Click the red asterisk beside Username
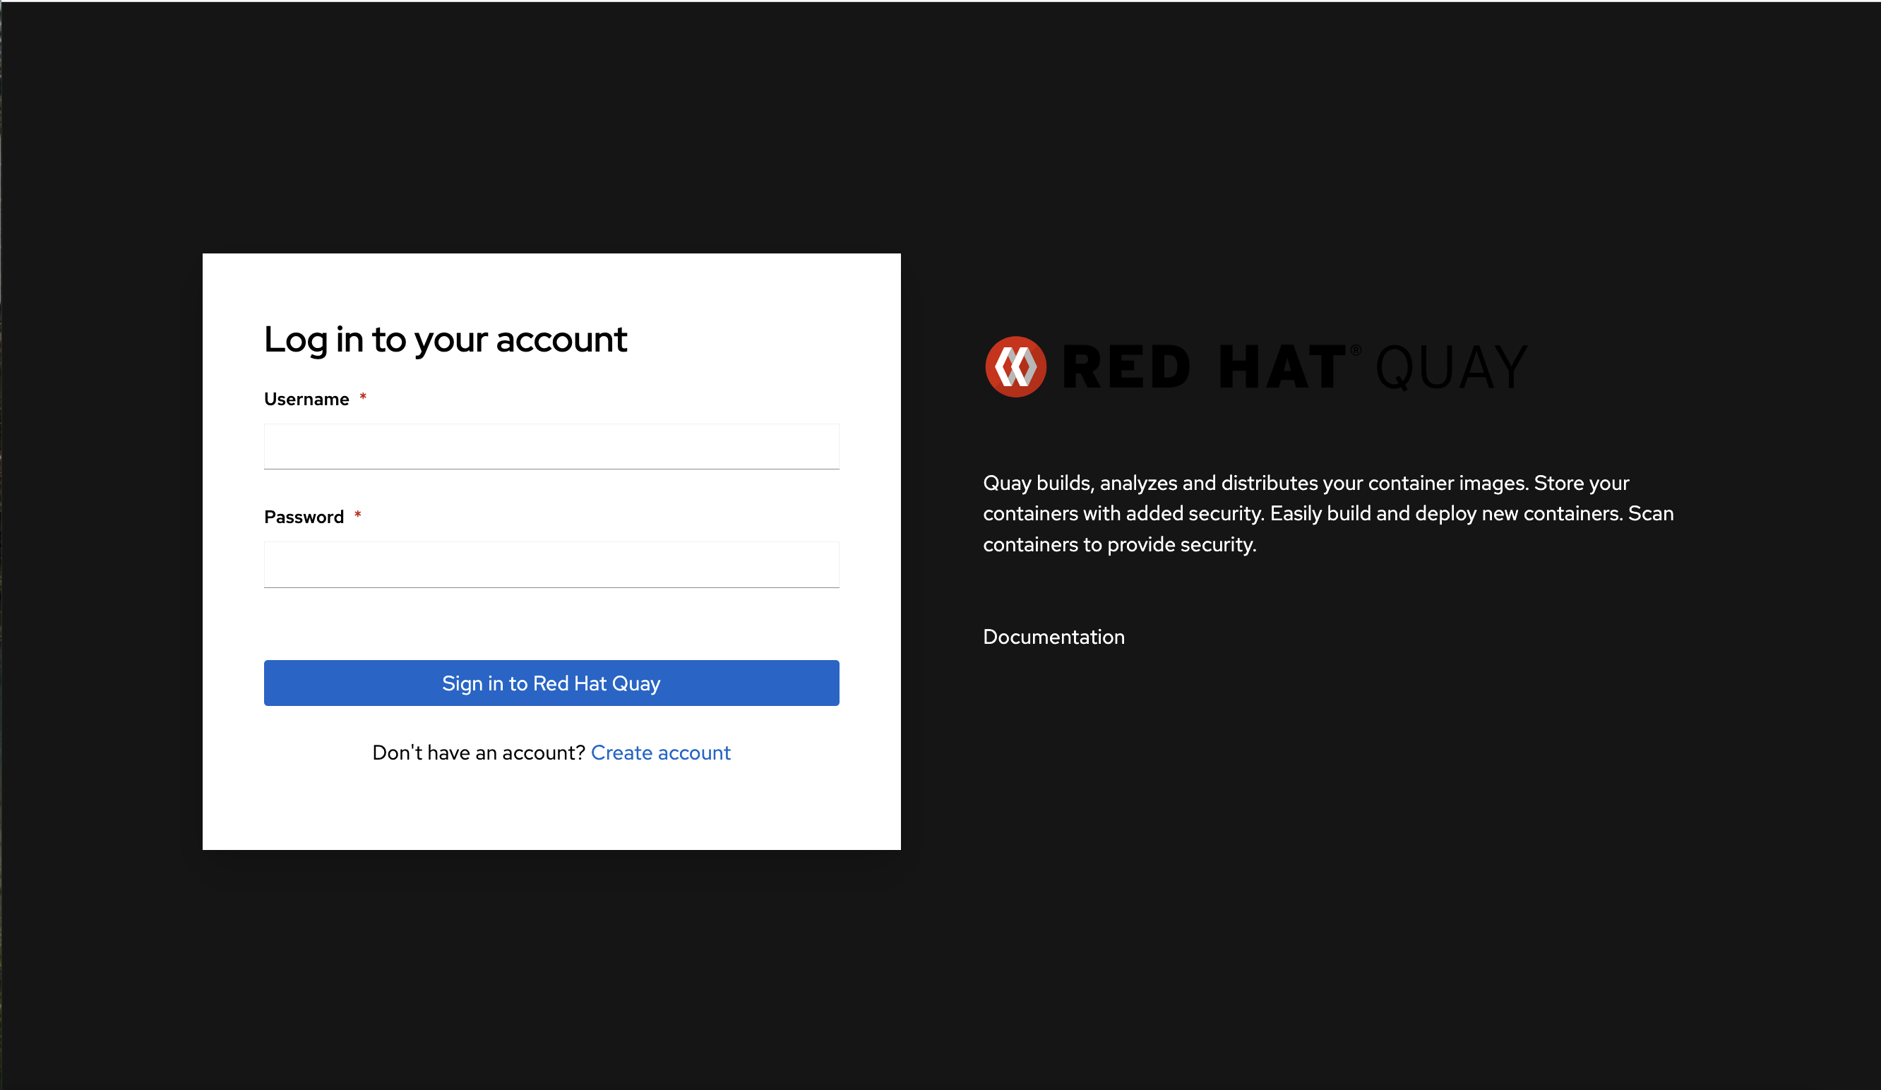The height and width of the screenshot is (1090, 1881). (363, 397)
